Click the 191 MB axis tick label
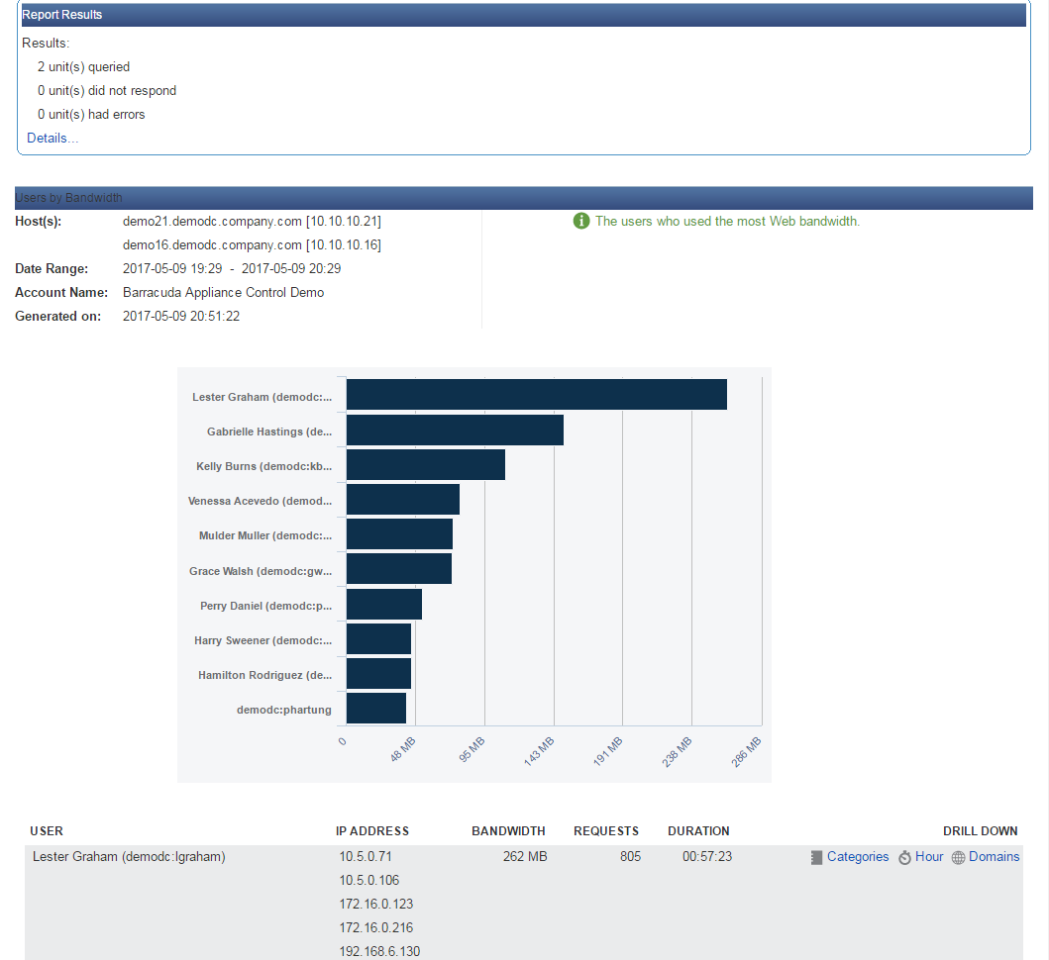 (608, 751)
